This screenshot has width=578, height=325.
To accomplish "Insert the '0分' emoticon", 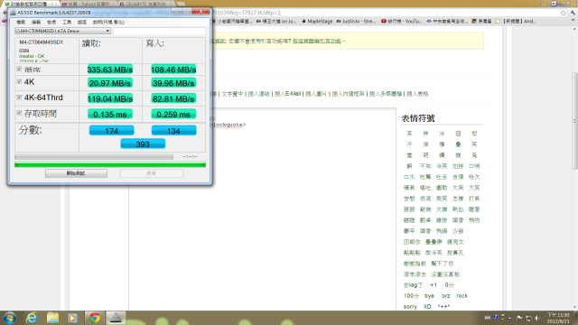I will click(x=449, y=285).
